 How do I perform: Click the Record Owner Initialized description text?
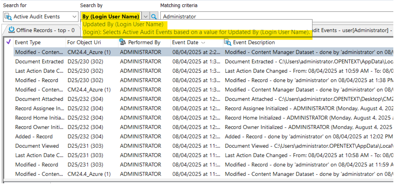309,127
